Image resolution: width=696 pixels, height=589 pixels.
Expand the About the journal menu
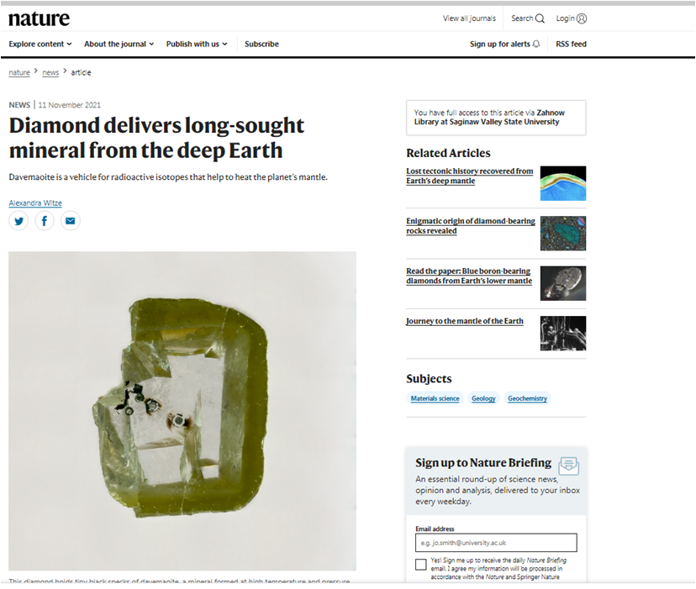click(x=119, y=44)
